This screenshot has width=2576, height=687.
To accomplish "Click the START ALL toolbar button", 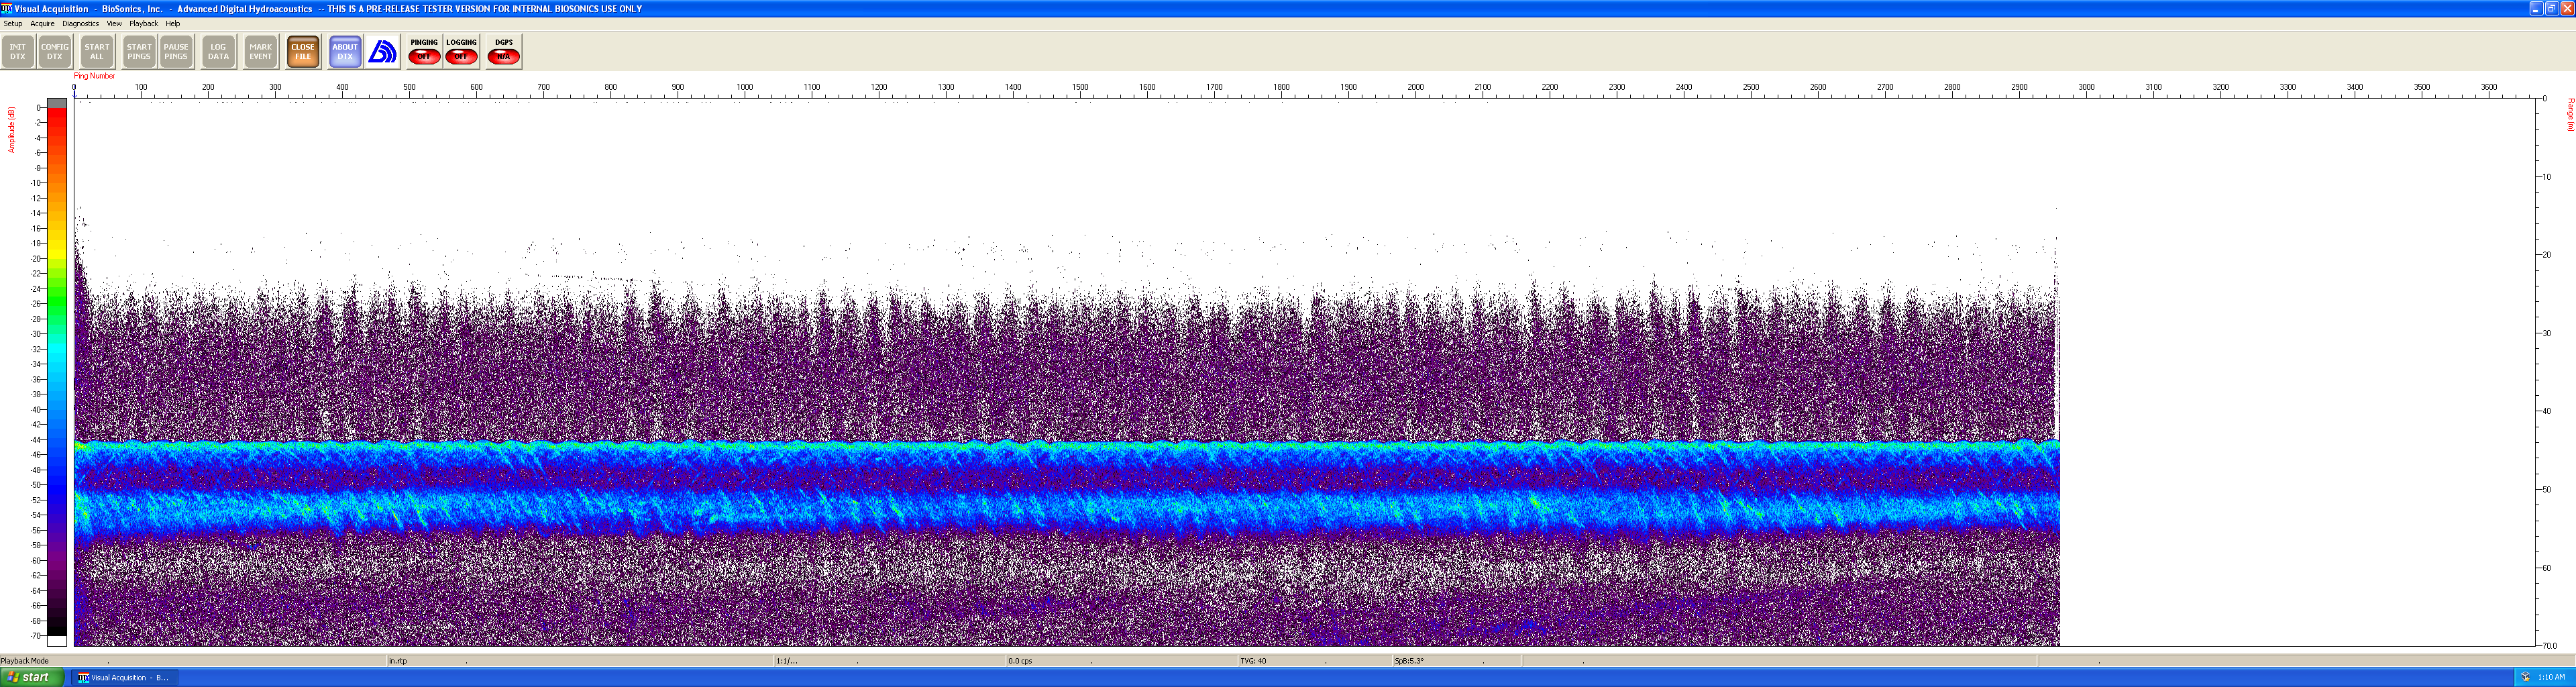I will pyautogui.click(x=97, y=52).
